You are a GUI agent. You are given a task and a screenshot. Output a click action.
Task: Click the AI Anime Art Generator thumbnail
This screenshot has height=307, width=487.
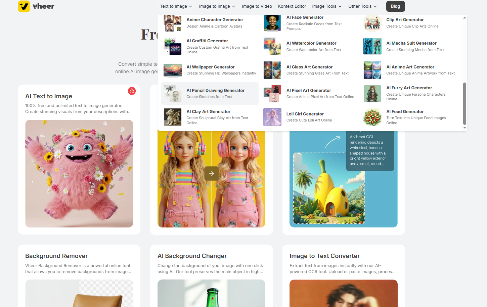click(372, 70)
